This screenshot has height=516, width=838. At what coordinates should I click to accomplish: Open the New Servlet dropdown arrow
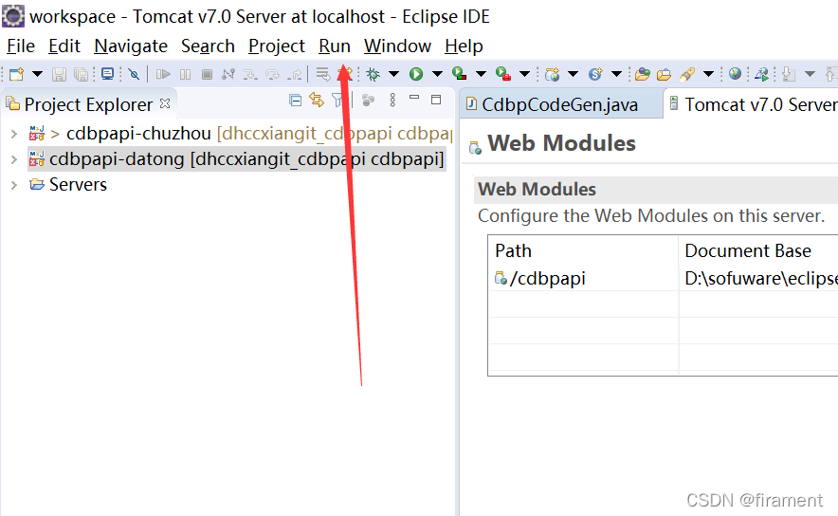(x=616, y=74)
